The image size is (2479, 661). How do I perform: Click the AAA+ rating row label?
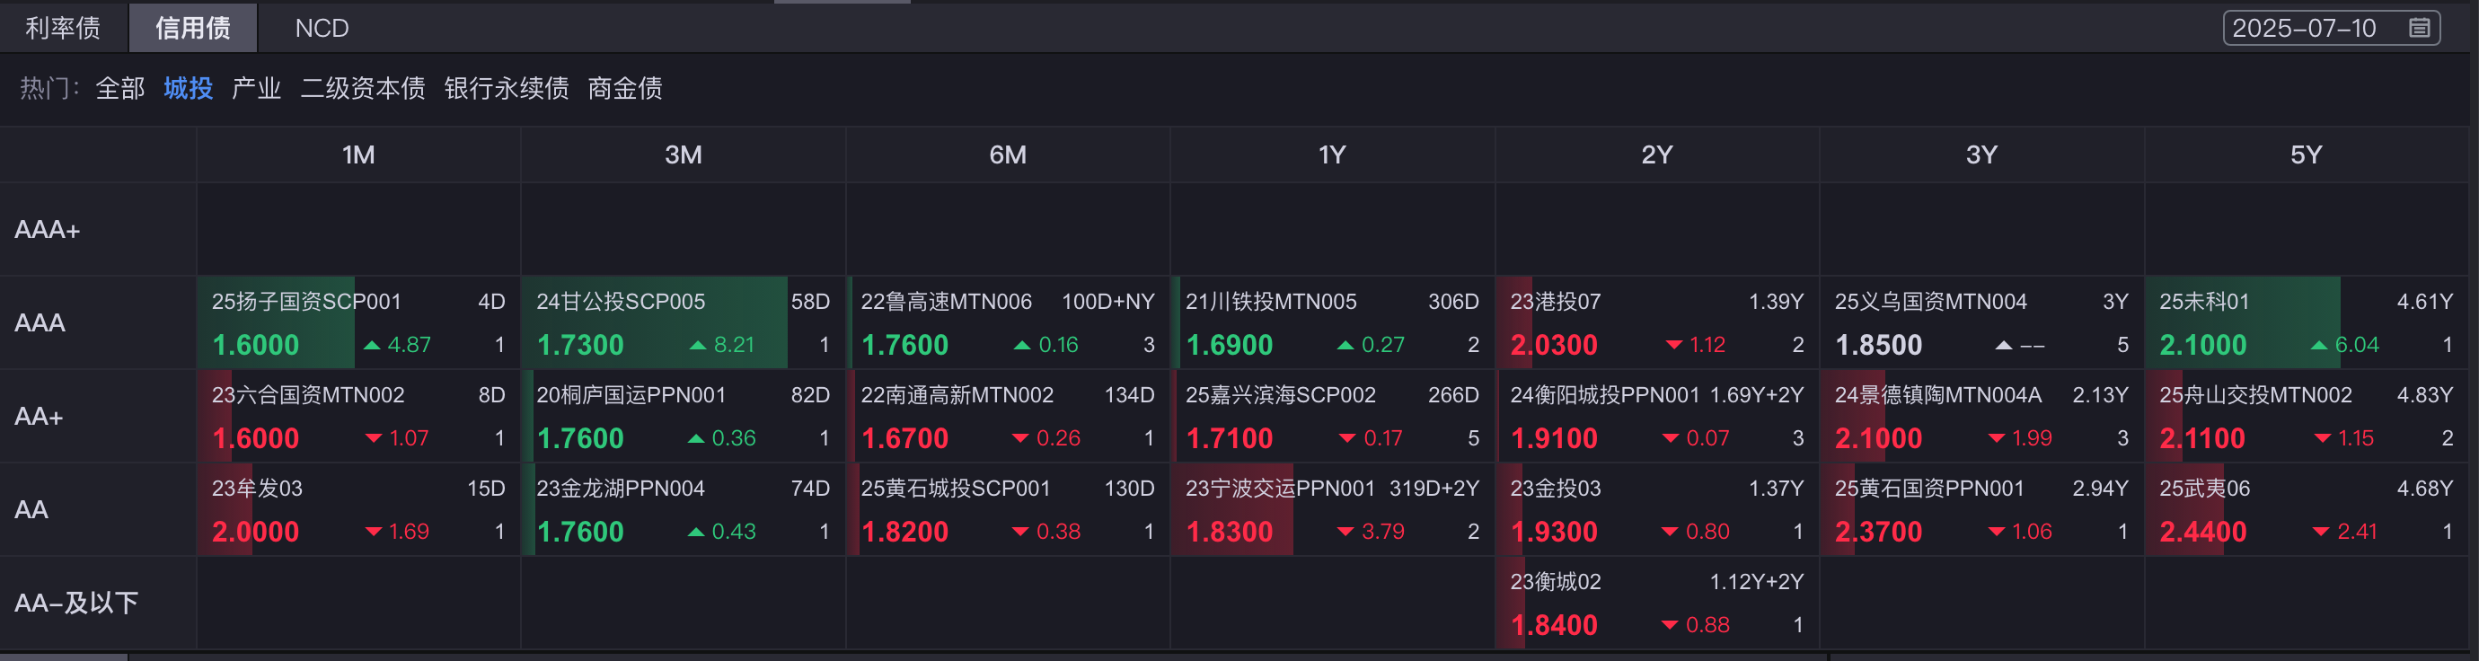pyautogui.click(x=47, y=230)
